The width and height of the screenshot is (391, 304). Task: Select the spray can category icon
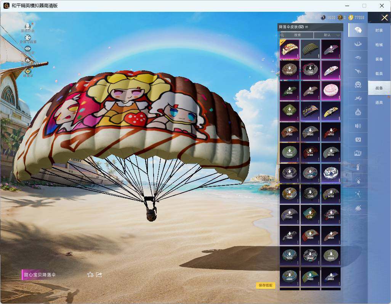358,167
